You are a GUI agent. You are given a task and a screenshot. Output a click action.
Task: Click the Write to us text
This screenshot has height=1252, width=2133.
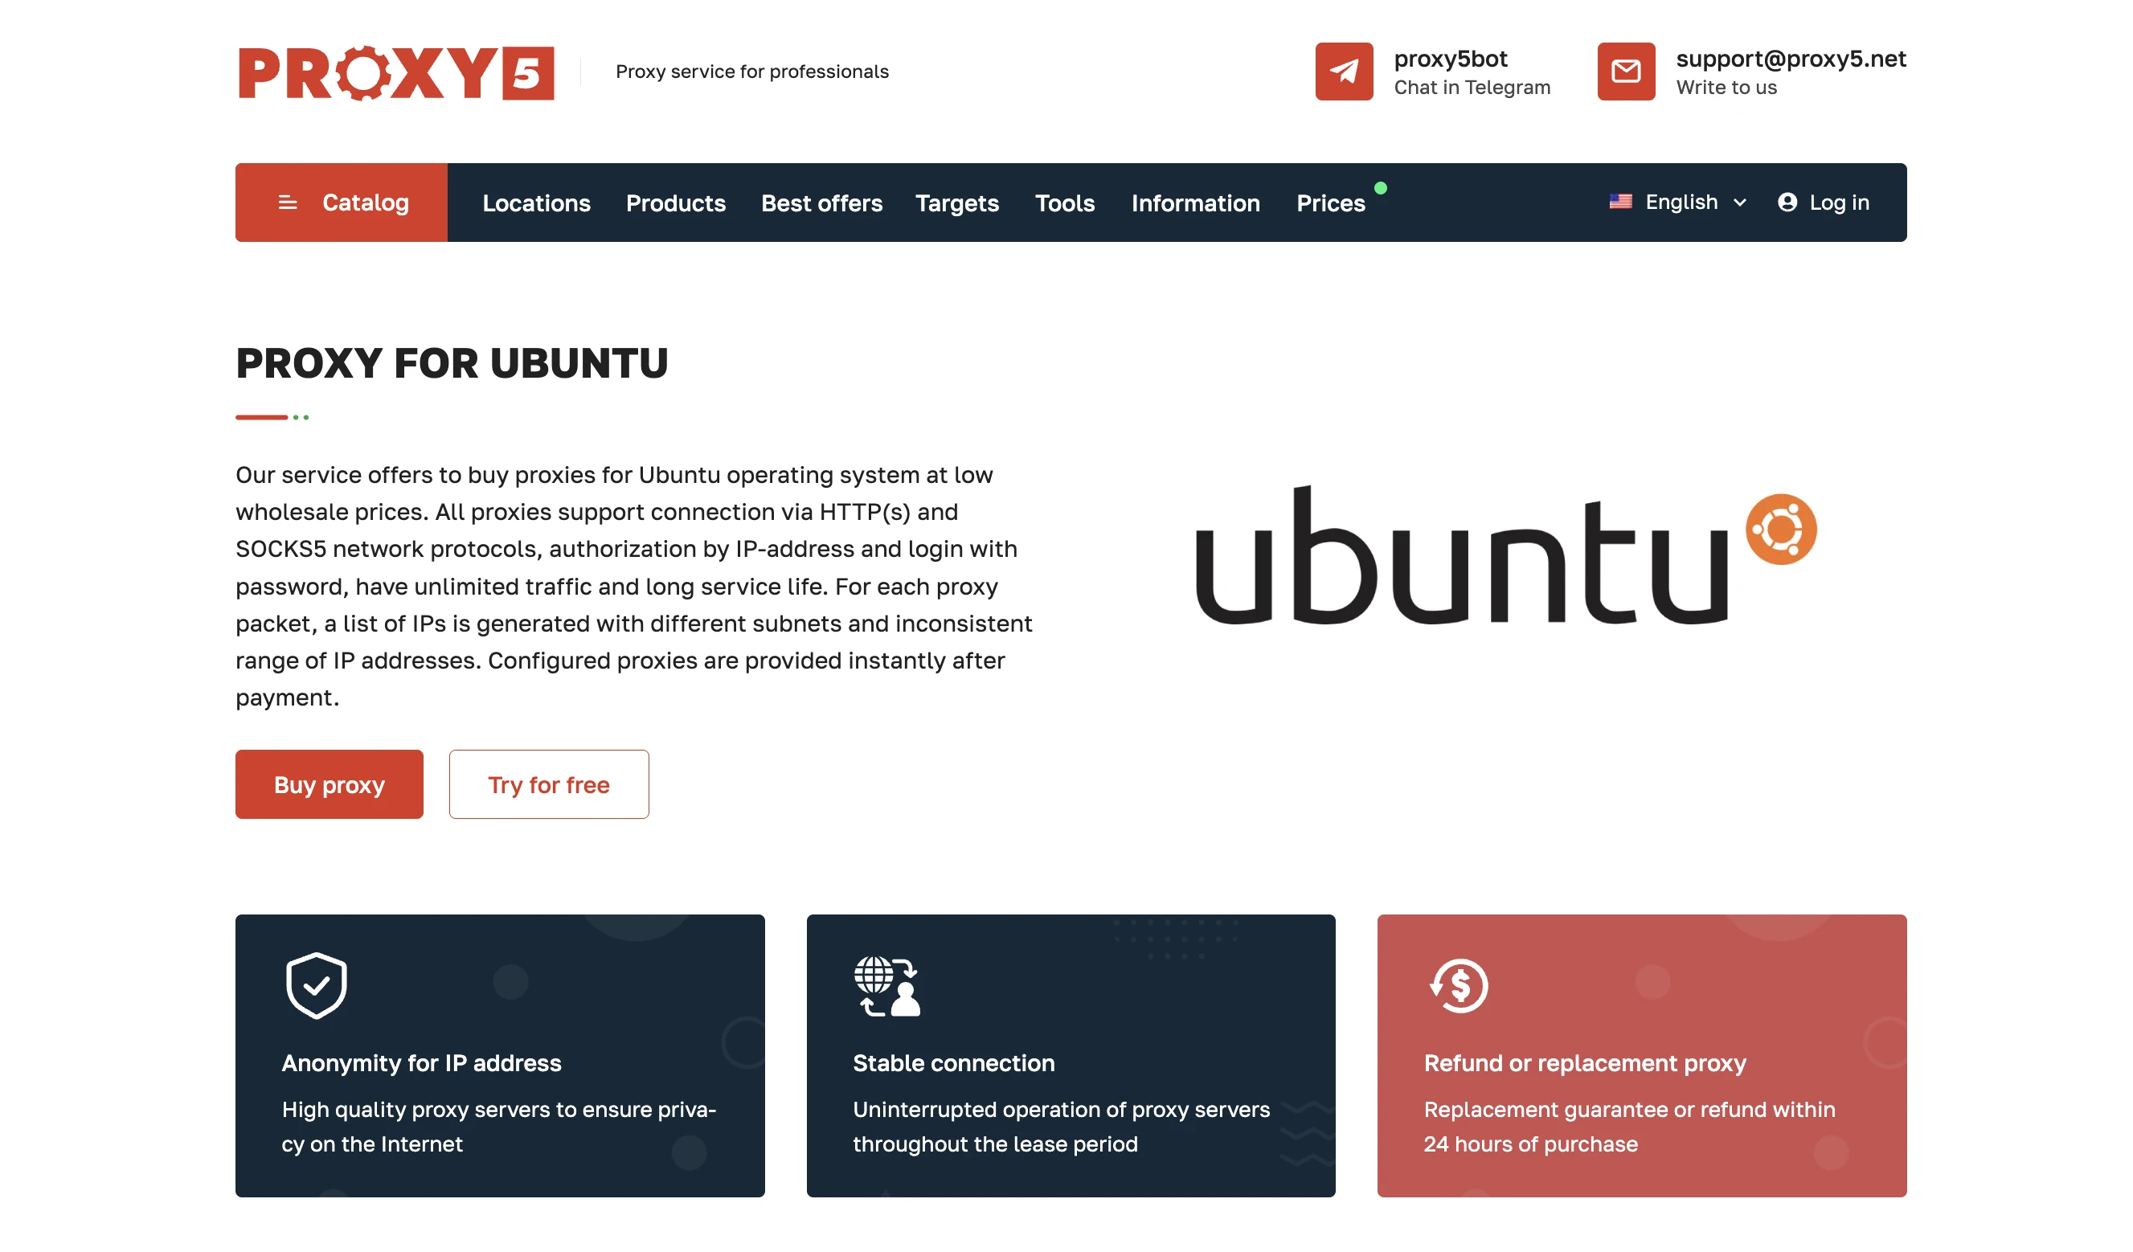1726,88
